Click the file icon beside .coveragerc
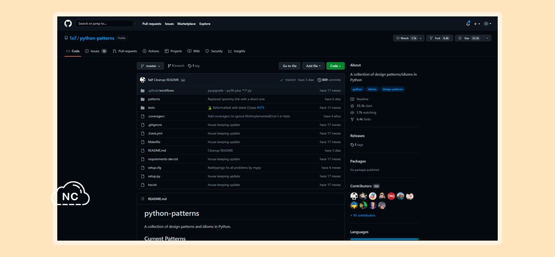The image size is (555, 257). (143, 116)
